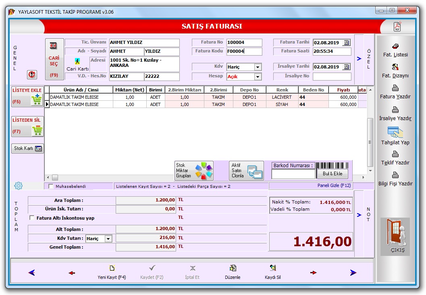This screenshot has height=295, width=426.
Task: Open the blue settings gear icon
Action: (18, 186)
